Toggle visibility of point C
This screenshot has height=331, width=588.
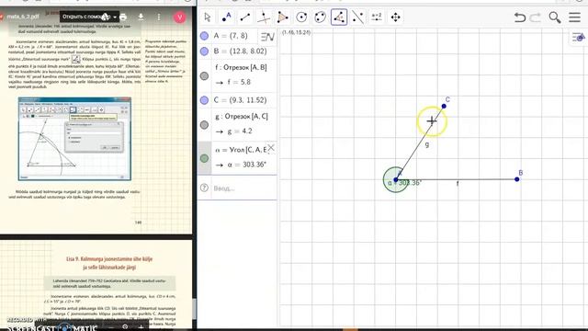pyautogui.click(x=204, y=100)
